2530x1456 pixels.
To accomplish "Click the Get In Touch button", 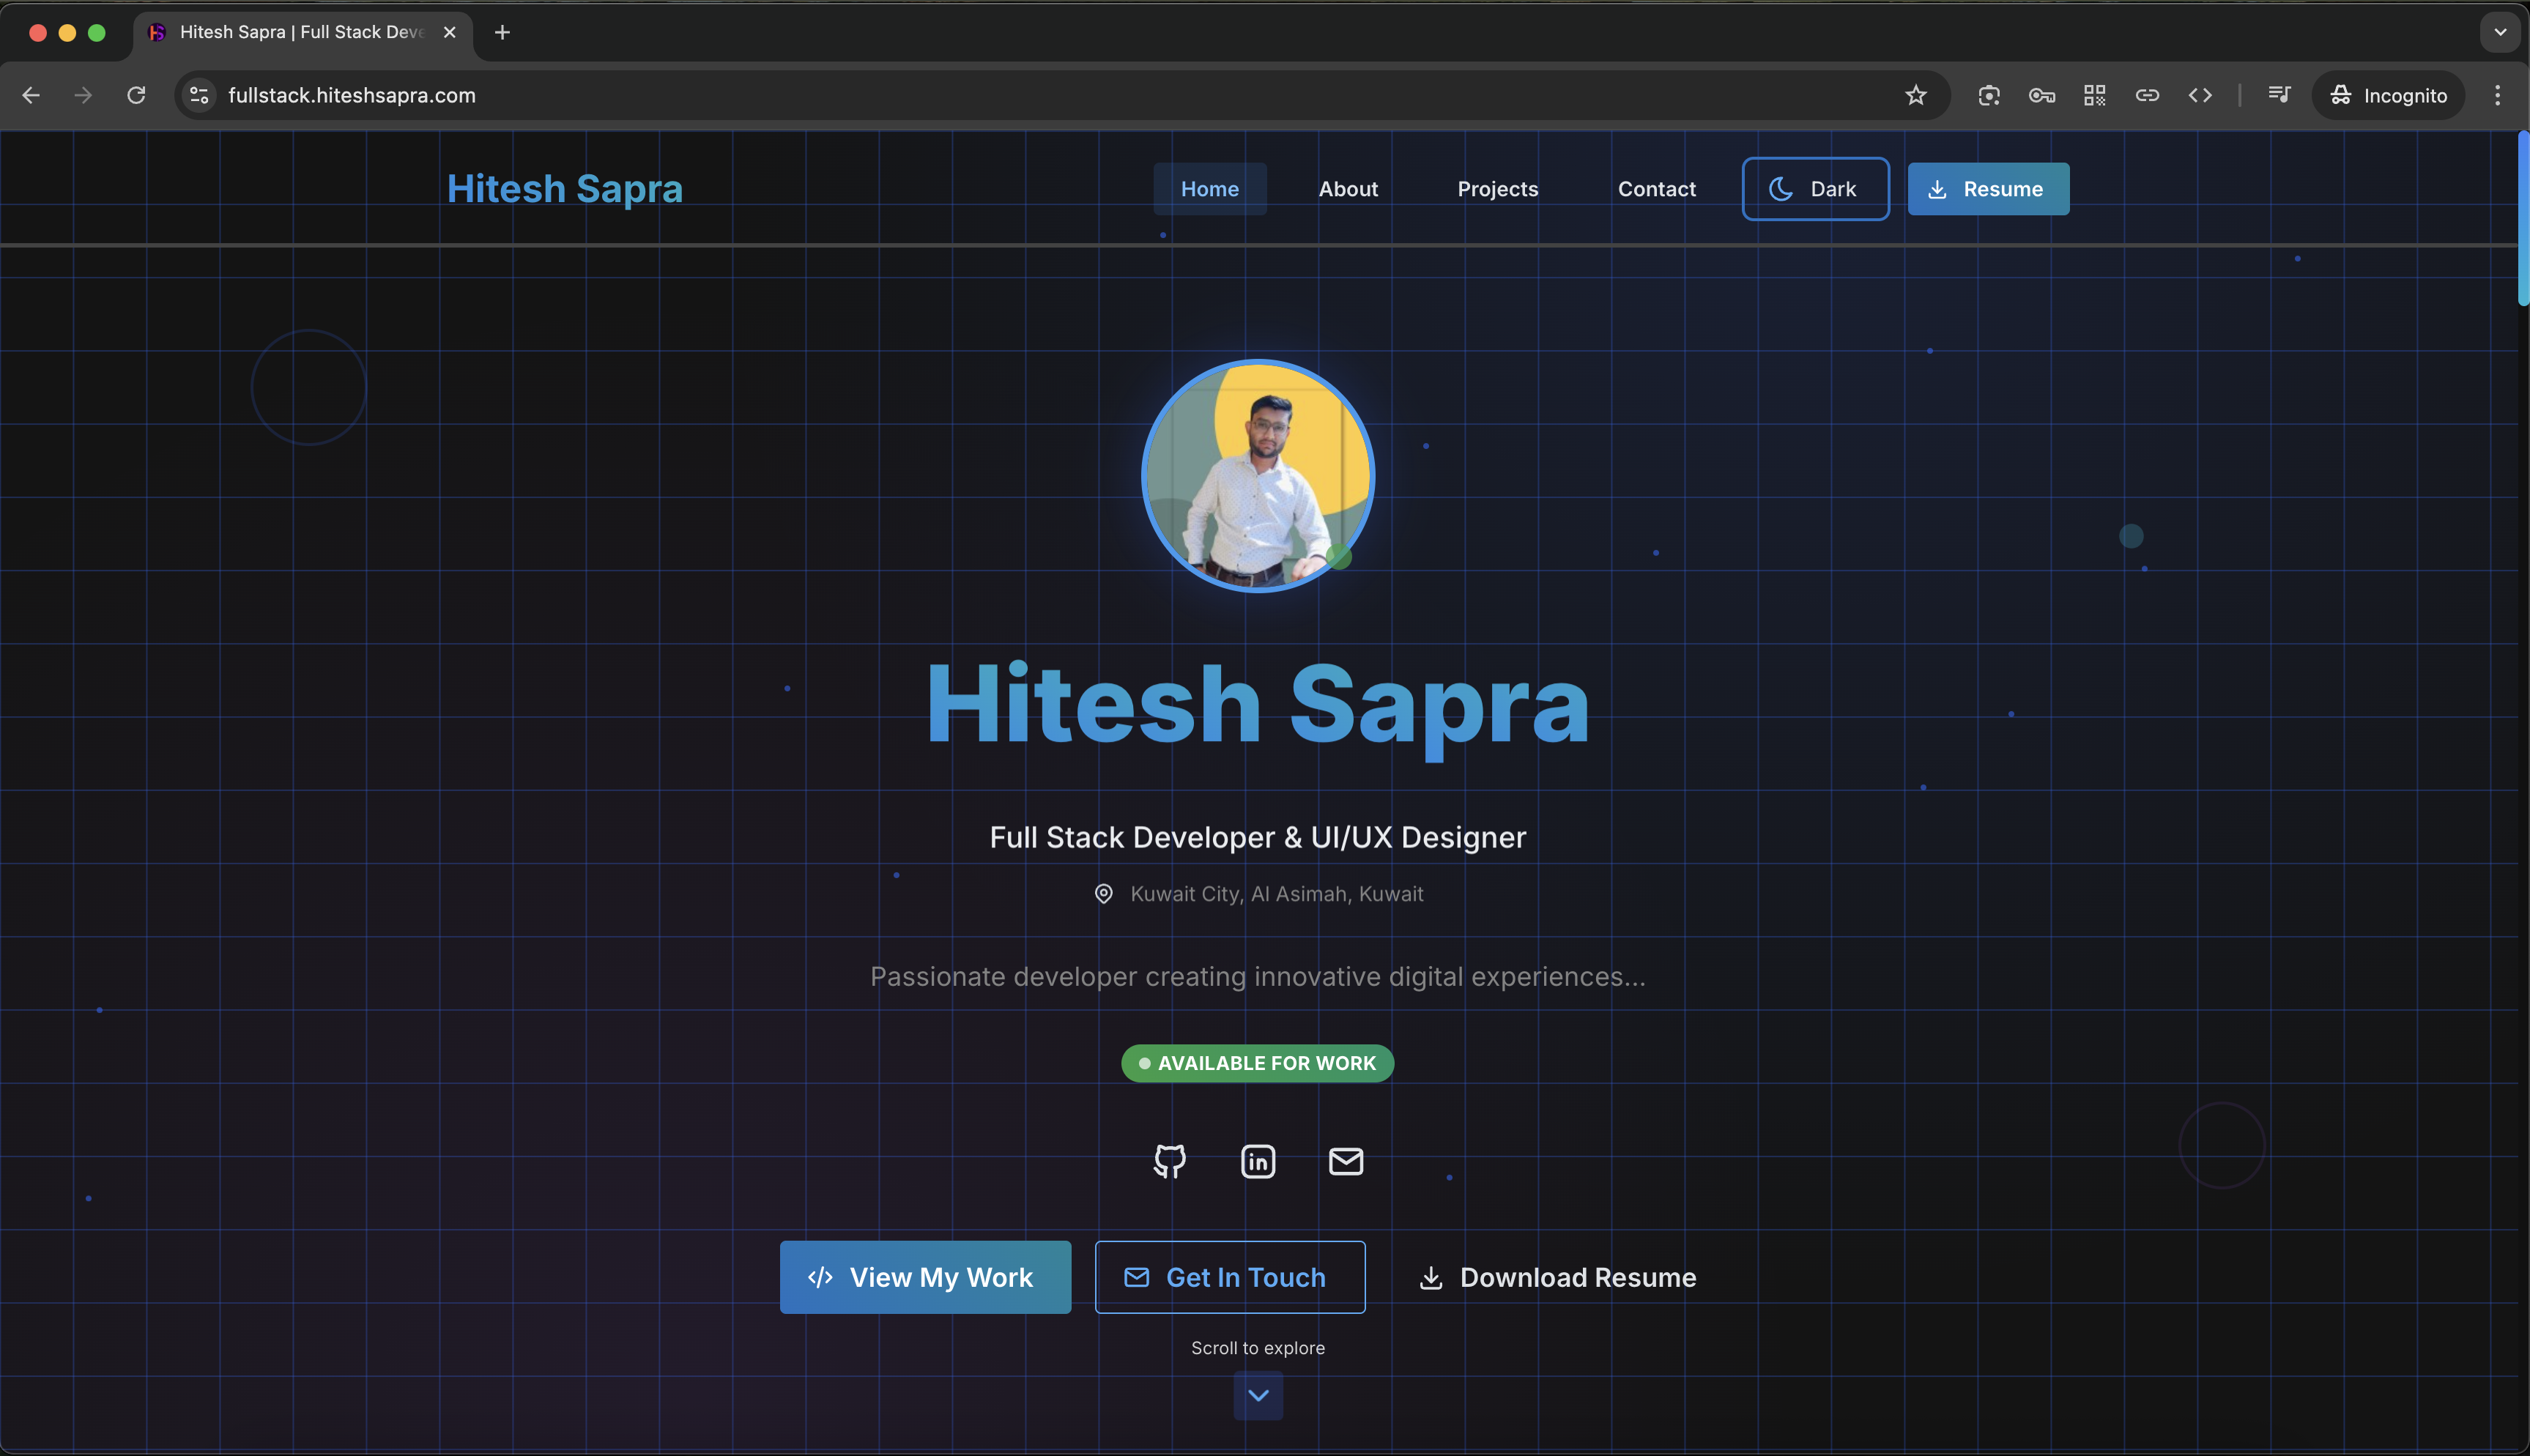I will 1229,1277.
